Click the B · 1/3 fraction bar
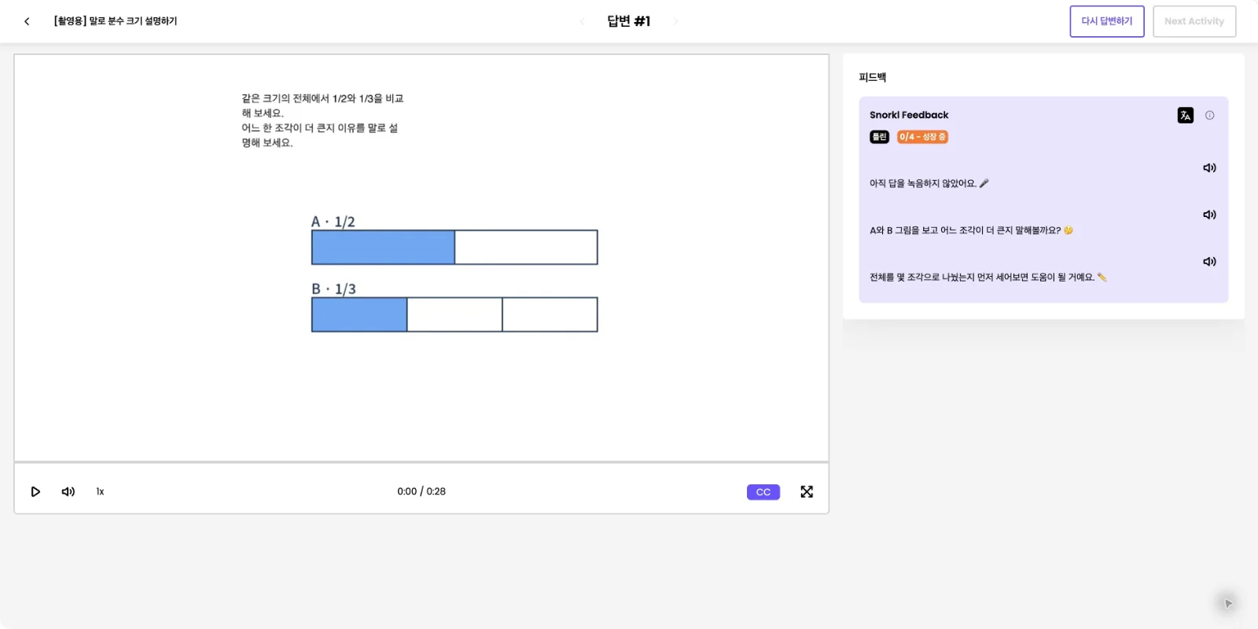1258x629 pixels. (454, 314)
